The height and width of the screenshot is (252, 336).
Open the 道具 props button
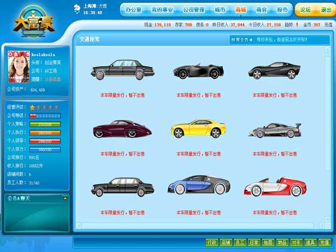(x=310, y=242)
